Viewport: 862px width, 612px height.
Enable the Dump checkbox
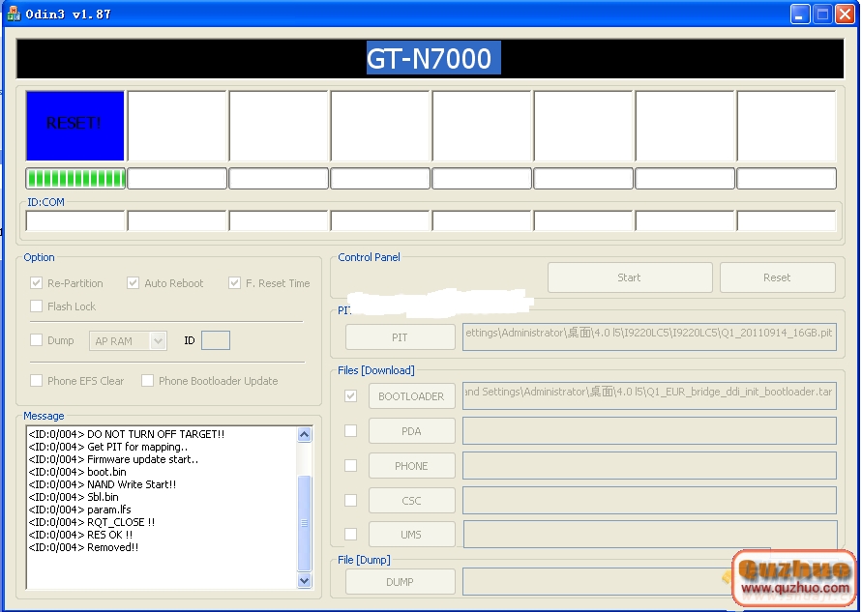pyautogui.click(x=37, y=340)
